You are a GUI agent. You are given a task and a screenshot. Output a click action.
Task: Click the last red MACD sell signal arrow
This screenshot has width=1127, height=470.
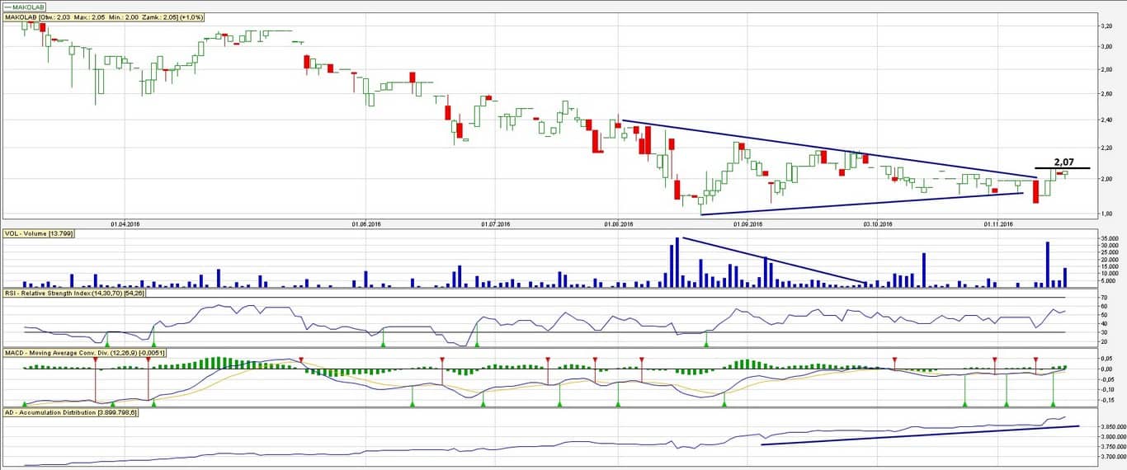click(1035, 360)
